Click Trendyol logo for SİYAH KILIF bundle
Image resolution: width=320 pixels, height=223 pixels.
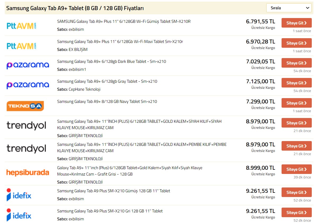(27, 126)
